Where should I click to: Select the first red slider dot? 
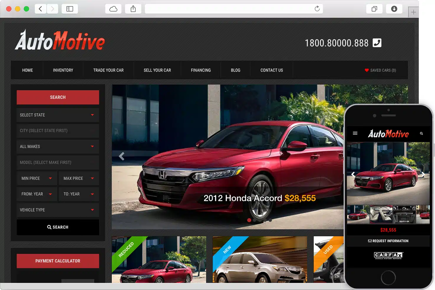[x=249, y=220]
